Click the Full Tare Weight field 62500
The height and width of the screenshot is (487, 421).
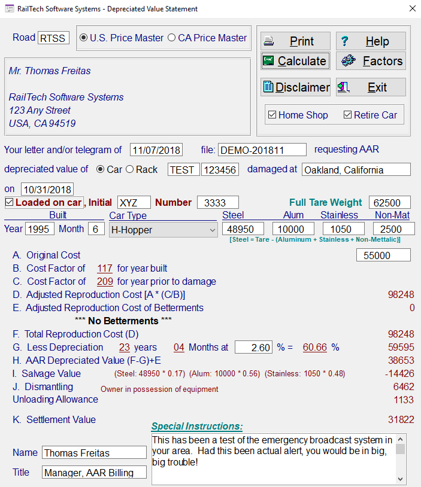pos(390,202)
